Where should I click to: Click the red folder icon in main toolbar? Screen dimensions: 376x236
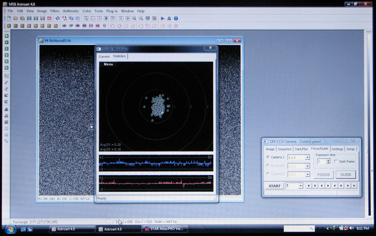[49, 18]
